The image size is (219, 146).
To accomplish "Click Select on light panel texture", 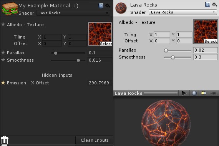I will coord(211,42).
